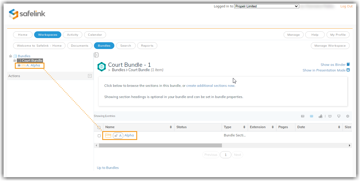Sort table by Type column arrows
The height and width of the screenshot is (181, 360).
(x=244, y=127)
